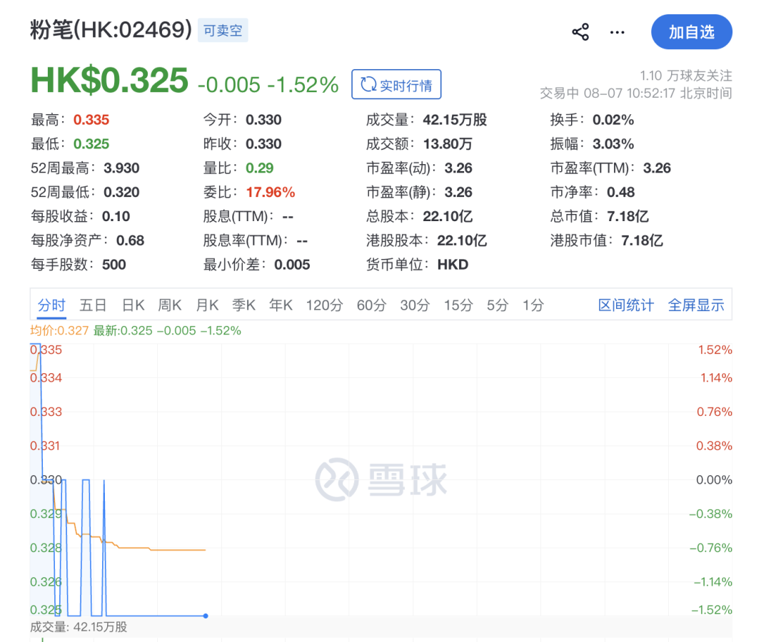The width and height of the screenshot is (771, 642).
Task: Click the 市盈率(静) value 3.26
Action: [458, 192]
